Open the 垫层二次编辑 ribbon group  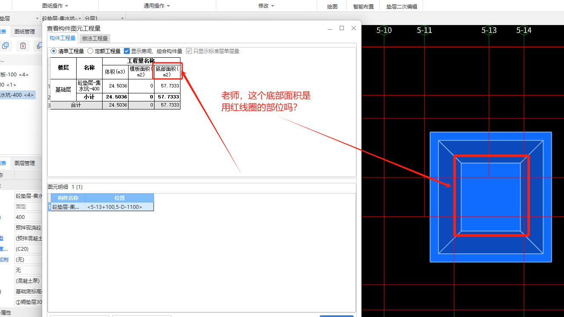[x=402, y=6]
